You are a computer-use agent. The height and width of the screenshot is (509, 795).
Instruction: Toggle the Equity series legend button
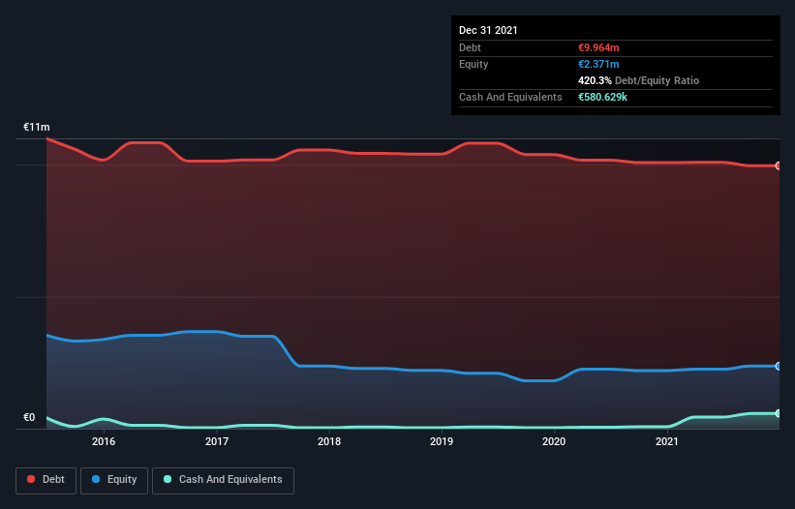coord(114,480)
